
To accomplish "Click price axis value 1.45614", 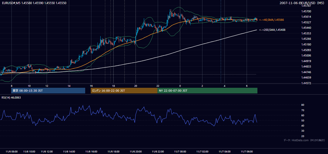I will coord(306,17).
